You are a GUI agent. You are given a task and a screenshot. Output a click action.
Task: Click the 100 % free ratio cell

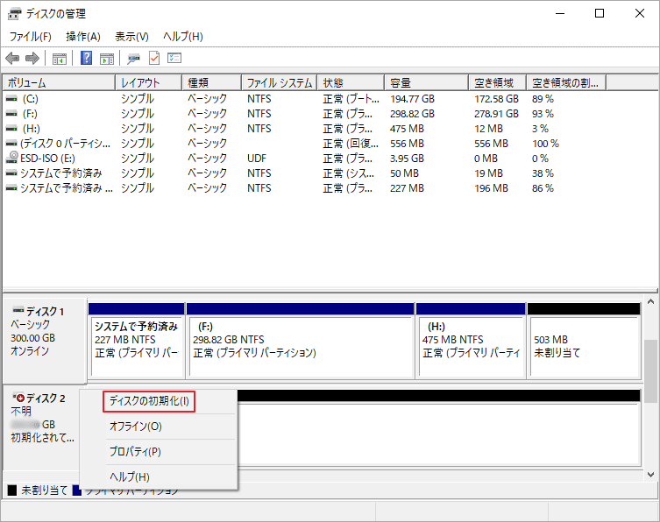pos(545,144)
